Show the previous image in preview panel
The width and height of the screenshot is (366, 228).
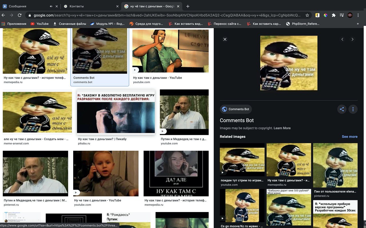(x=342, y=39)
